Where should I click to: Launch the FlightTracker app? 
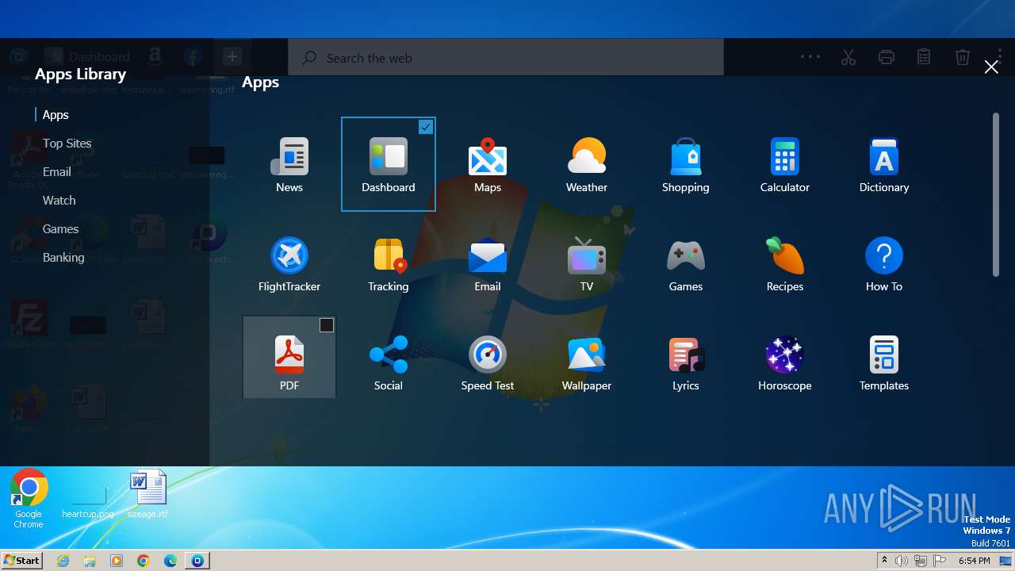pyautogui.click(x=289, y=263)
